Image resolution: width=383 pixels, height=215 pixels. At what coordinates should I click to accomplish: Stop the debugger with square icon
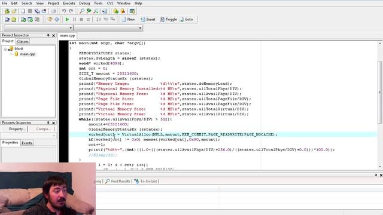(81, 20)
